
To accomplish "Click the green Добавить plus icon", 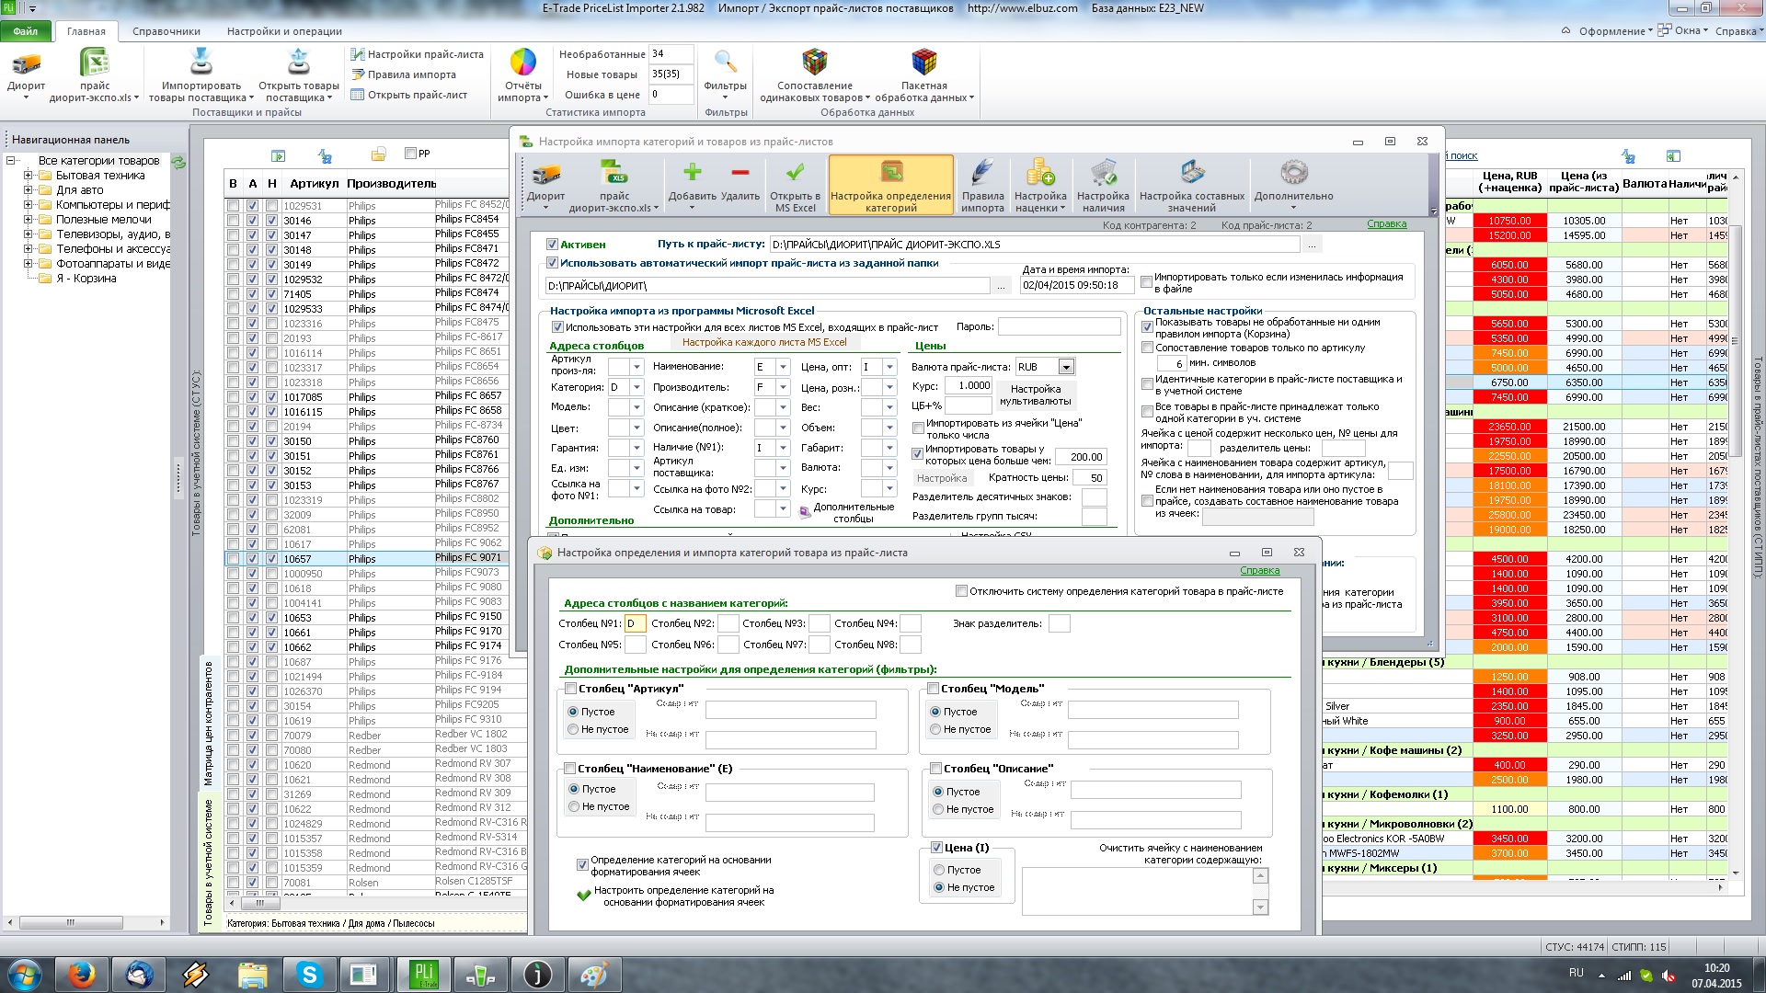I will click(692, 172).
